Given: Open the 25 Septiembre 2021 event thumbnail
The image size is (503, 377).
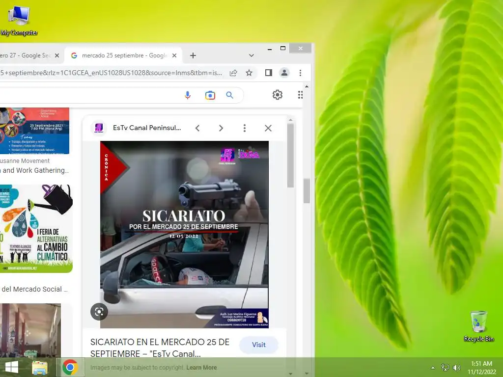Looking at the screenshot, I should tap(34, 131).
